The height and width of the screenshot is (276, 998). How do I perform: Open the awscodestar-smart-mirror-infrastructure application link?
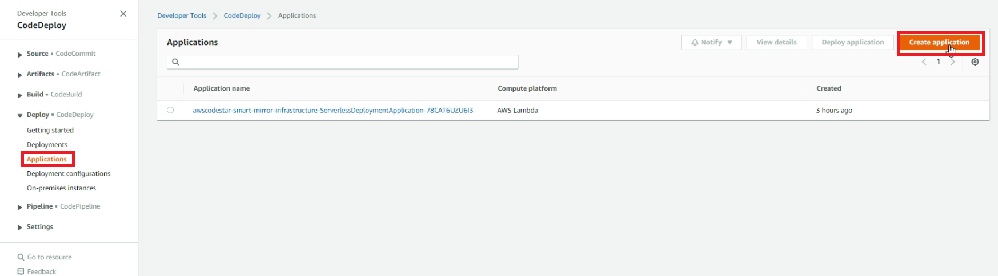[333, 110]
